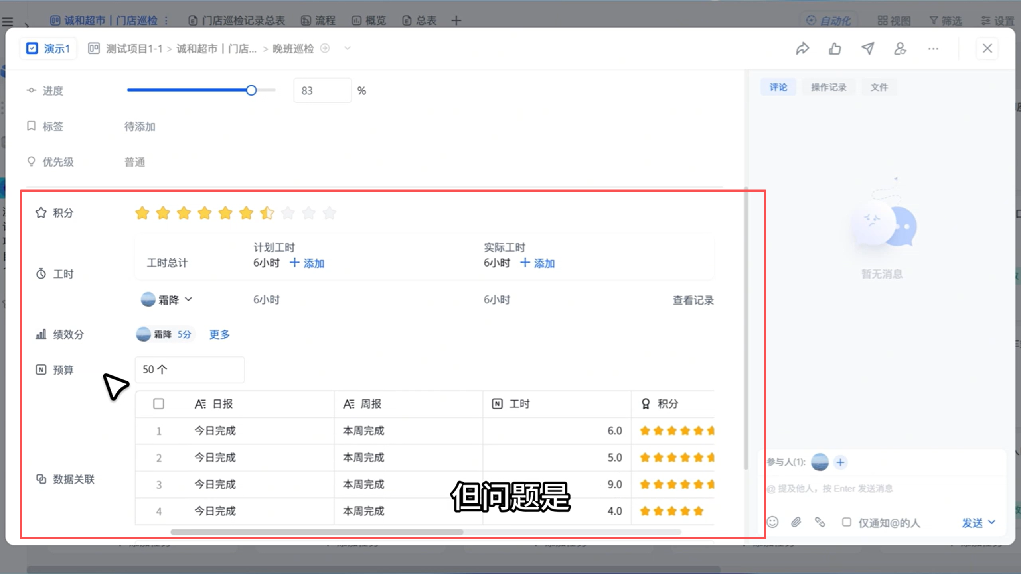1021x574 pixels.
Task: Open the 总表 view tab
Action: [419, 20]
